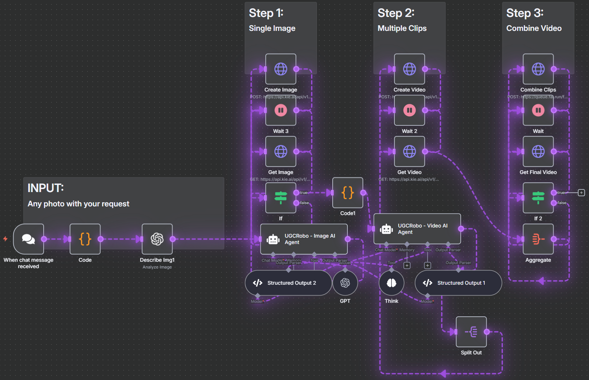Select the Aggregate node icon

point(538,239)
